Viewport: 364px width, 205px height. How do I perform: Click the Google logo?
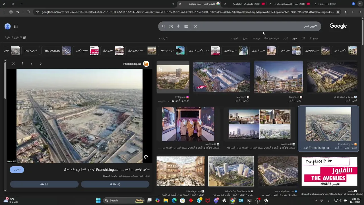pos(338,26)
